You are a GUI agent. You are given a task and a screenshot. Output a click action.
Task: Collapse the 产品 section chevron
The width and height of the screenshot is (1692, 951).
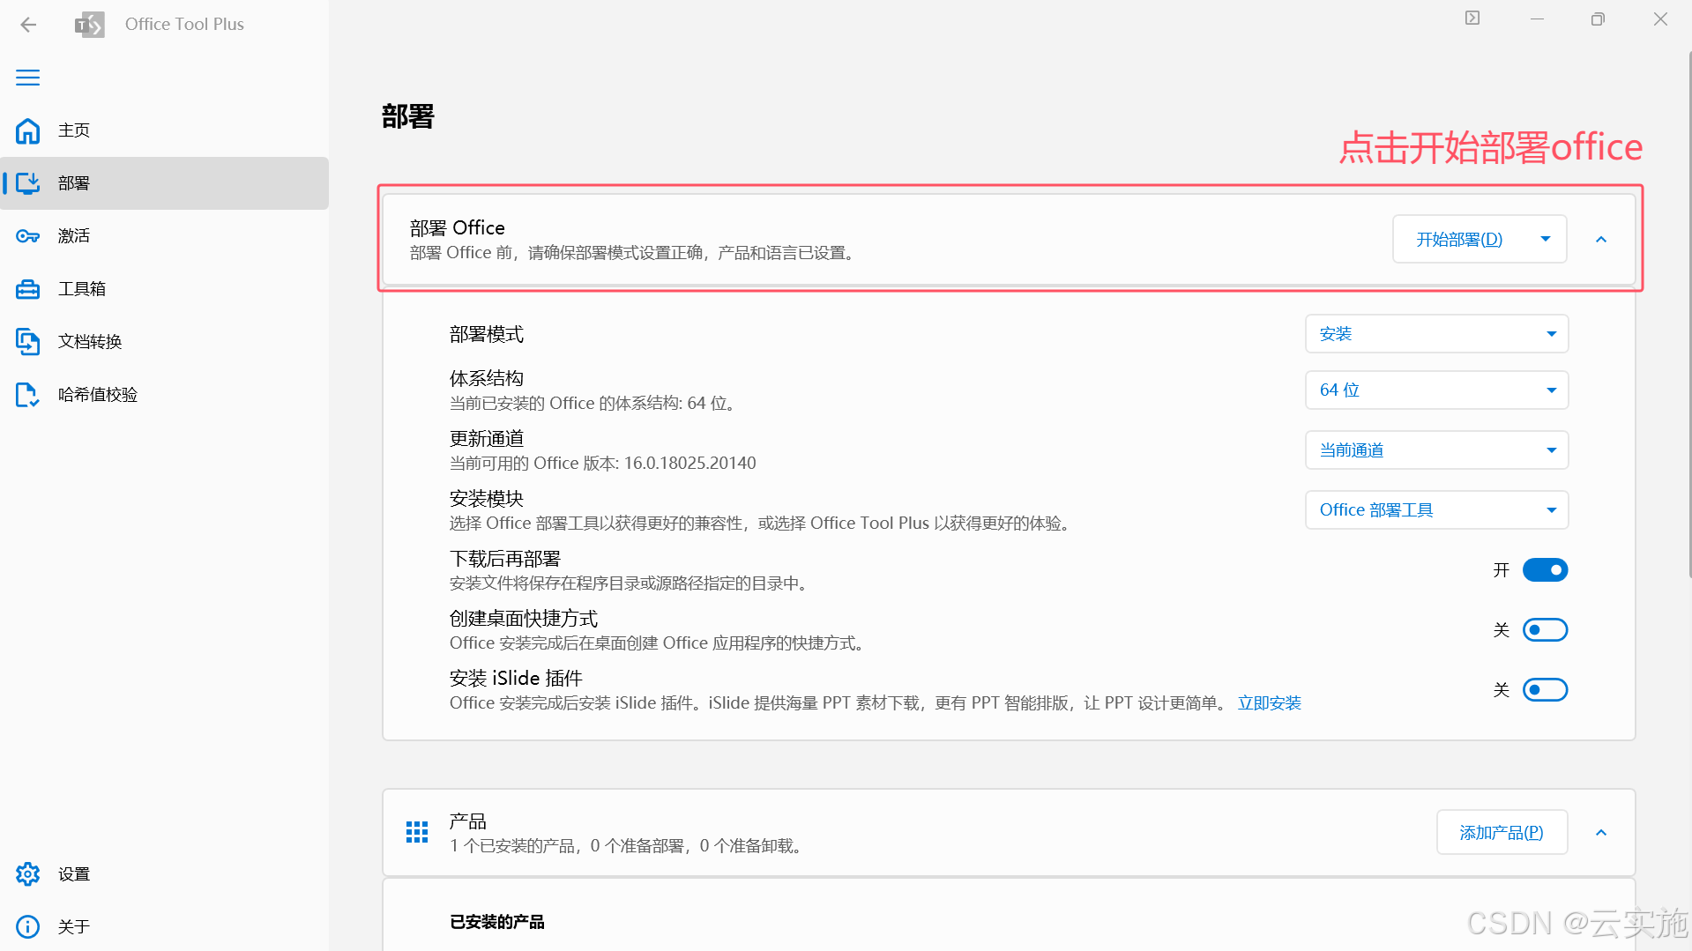click(x=1601, y=833)
